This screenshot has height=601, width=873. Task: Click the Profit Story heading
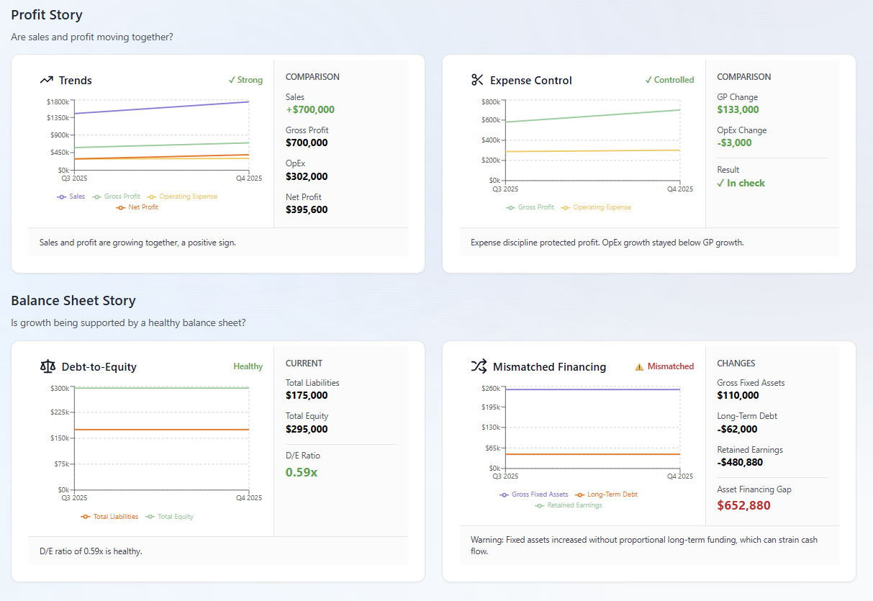tap(47, 14)
